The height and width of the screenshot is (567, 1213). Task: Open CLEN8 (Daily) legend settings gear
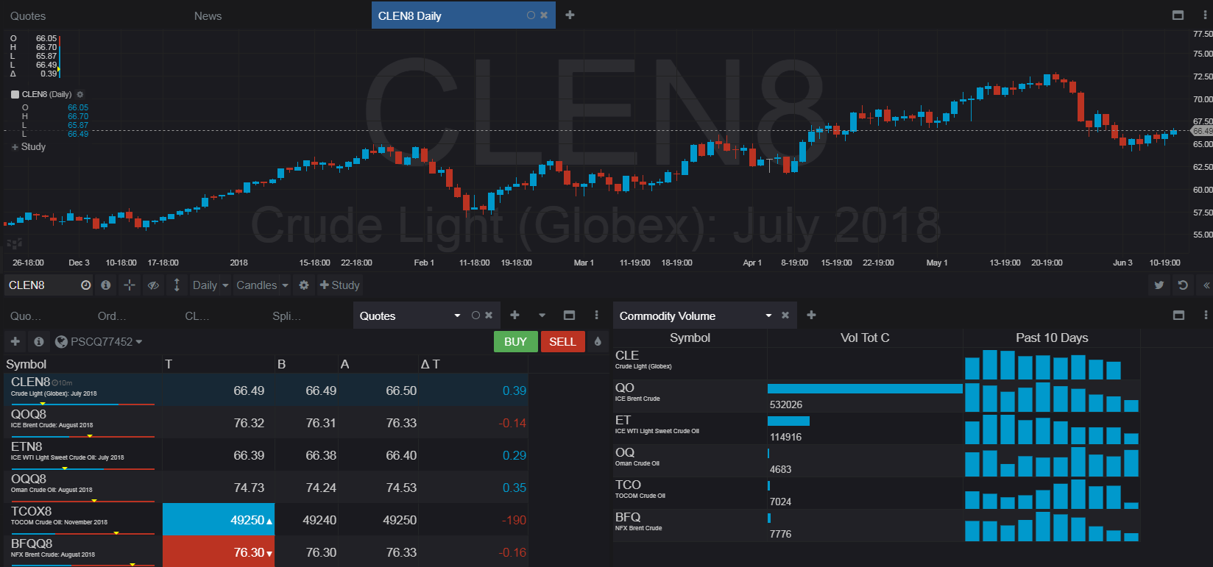coord(80,94)
